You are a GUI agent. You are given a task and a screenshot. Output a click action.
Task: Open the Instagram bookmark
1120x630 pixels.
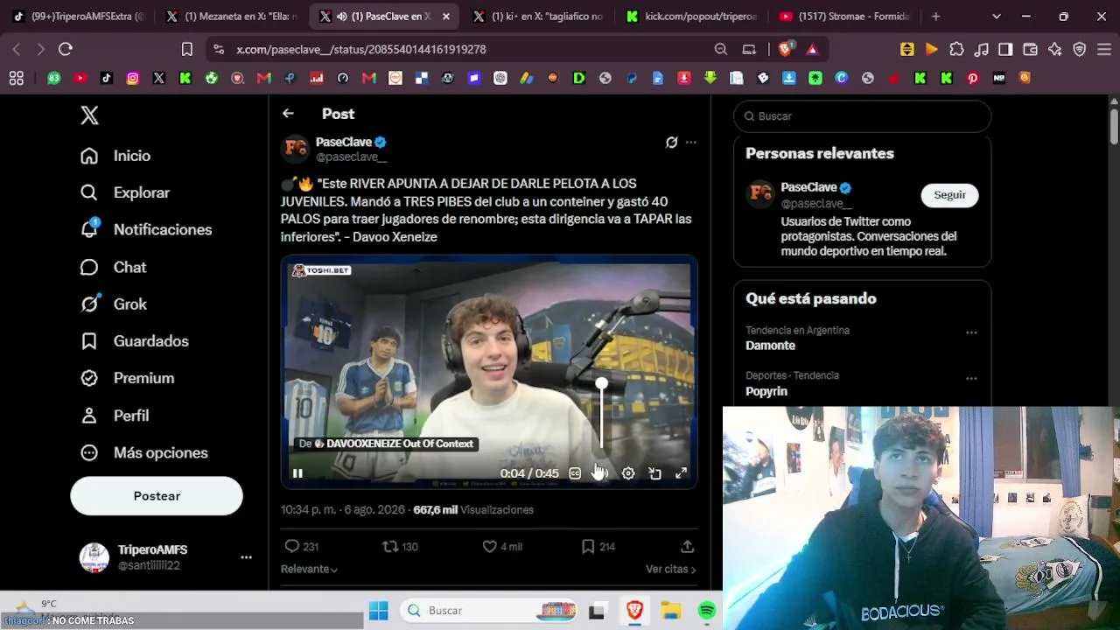(132, 78)
